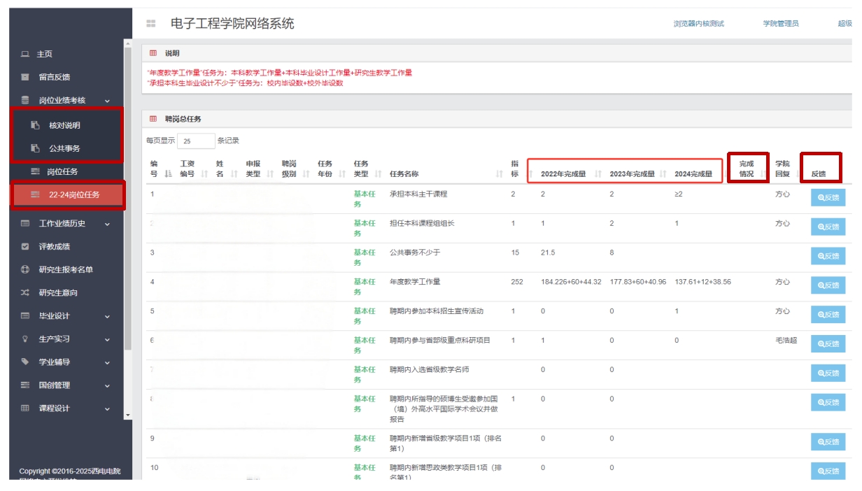The height and width of the screenshot is (491, 862).
Task: Expand the 工作业绩历史 submenu
Action: 107,224
